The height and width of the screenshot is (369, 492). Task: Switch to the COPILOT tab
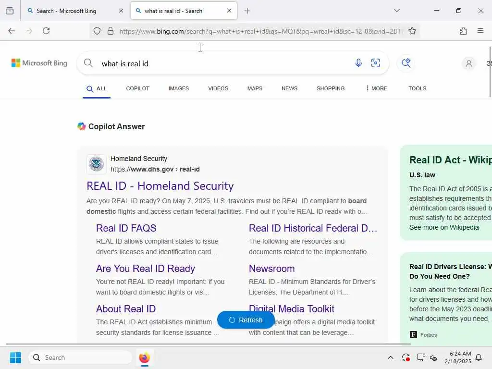pos(138,88)
